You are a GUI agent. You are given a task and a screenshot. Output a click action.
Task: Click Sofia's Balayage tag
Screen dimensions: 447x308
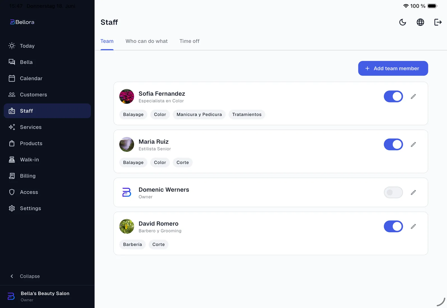tap(133, 114)
